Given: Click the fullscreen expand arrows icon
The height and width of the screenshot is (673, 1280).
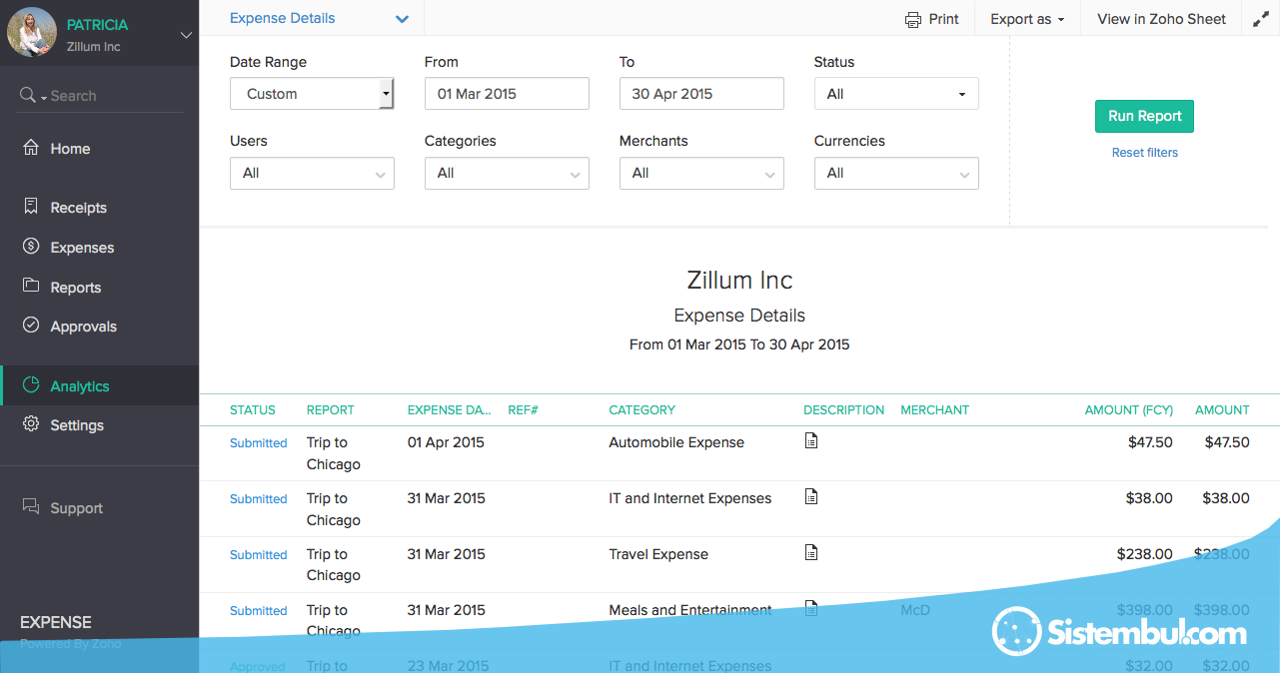Looking at the screenshot, I should [x=1261, y=19].
